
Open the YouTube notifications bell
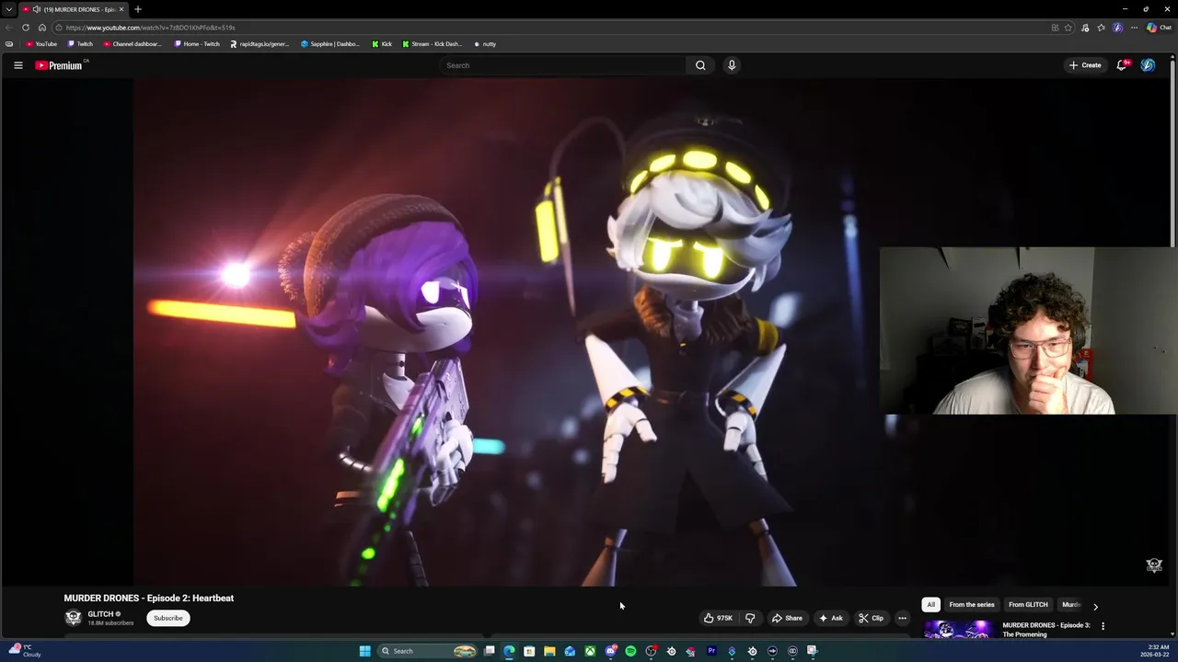click(x=1122, y=65)
